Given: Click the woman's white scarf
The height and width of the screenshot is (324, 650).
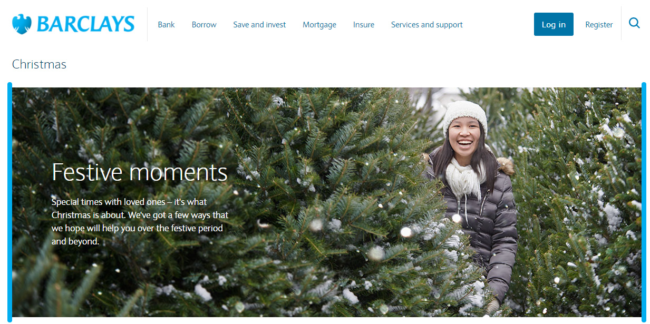Looking at the screenshot, I should tap(465, 176).
